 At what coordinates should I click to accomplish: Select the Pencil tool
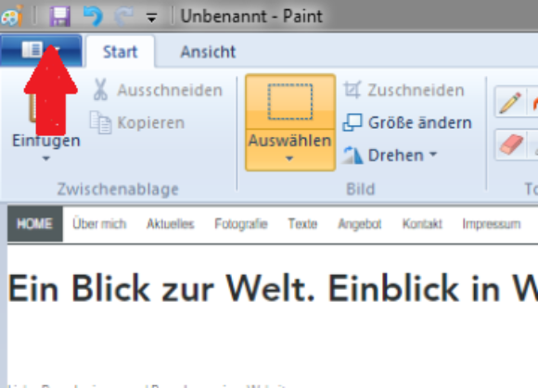[x=510, y=103]
